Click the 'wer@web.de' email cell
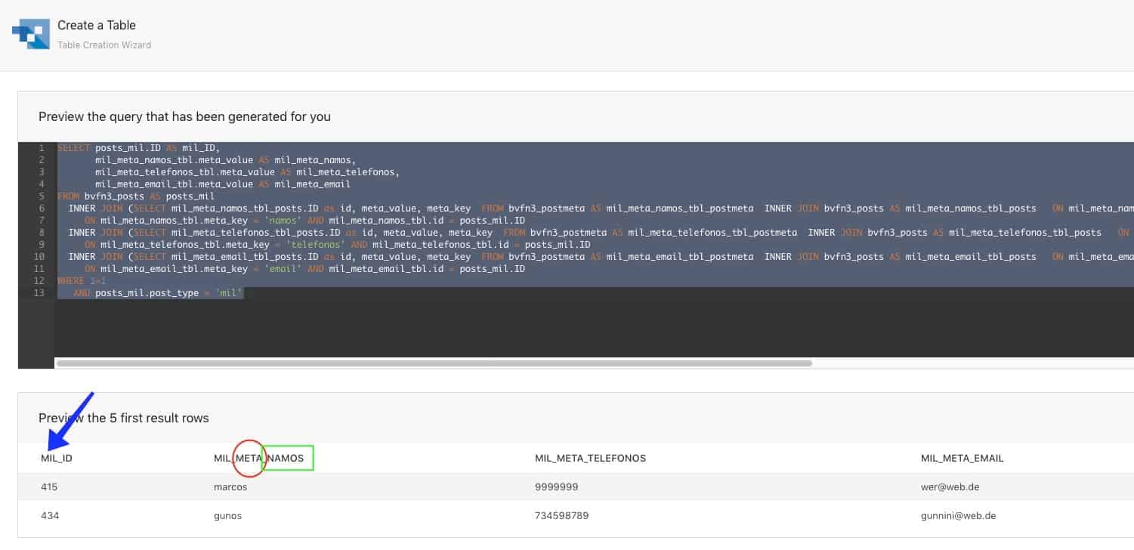The image size is (1134, 550). [944, 487]
